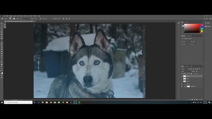Select the Magic Wand tool

pos(2,30)
